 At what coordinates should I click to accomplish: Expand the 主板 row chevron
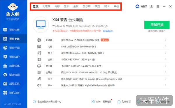coord(165,59)
